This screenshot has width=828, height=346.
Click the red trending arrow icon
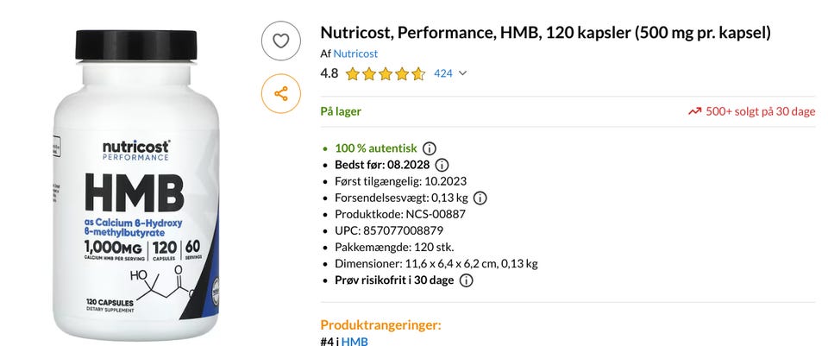[694, 111]
